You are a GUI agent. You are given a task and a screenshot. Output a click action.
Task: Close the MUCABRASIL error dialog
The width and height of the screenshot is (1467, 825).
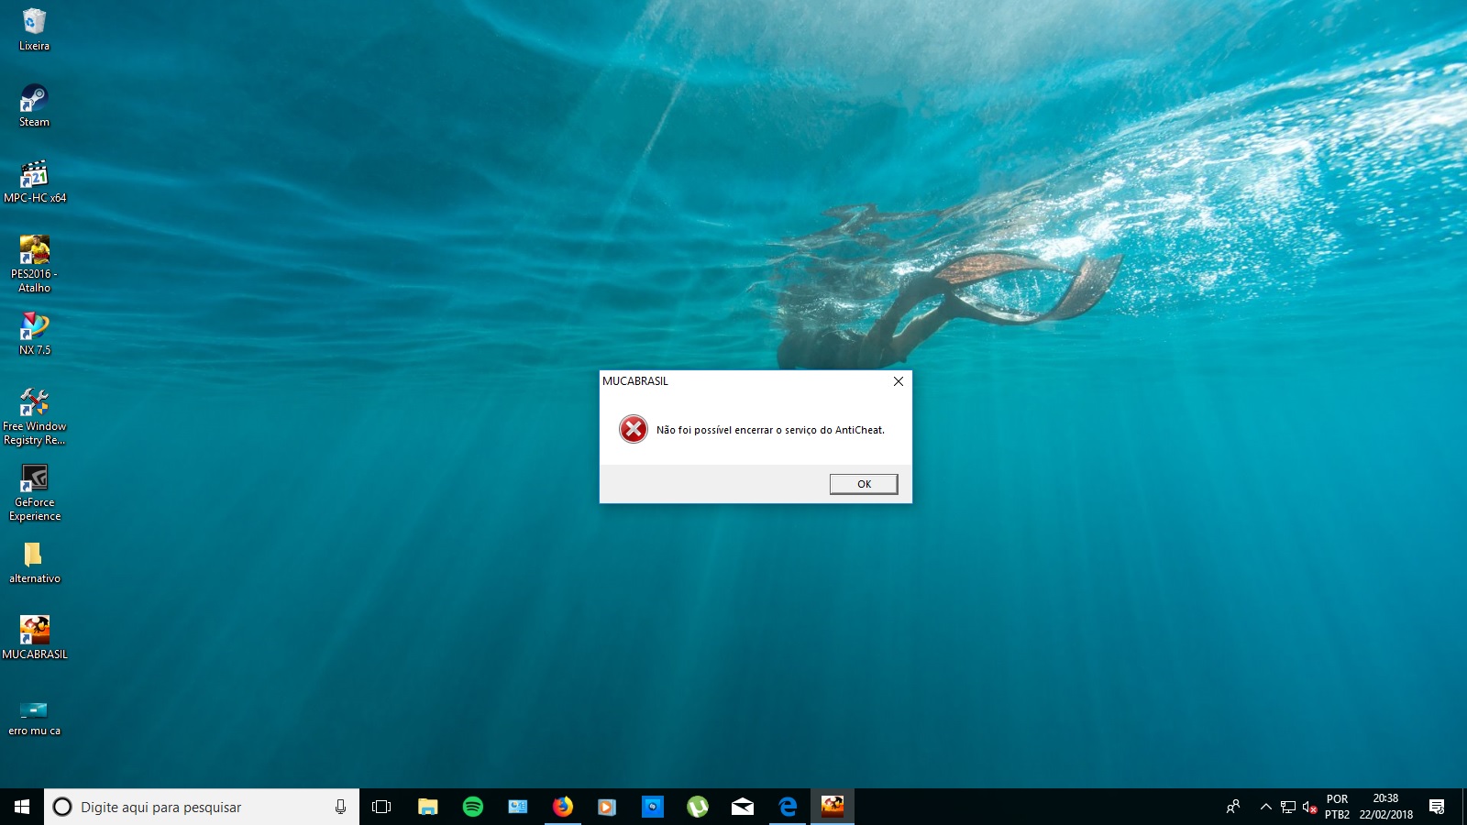coord(898,381)
